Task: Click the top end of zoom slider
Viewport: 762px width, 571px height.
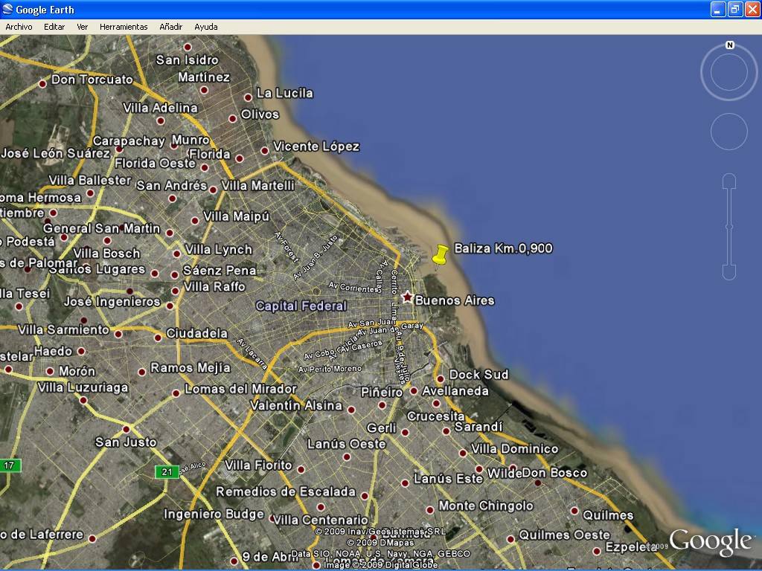Action: [x=729, y=180]
